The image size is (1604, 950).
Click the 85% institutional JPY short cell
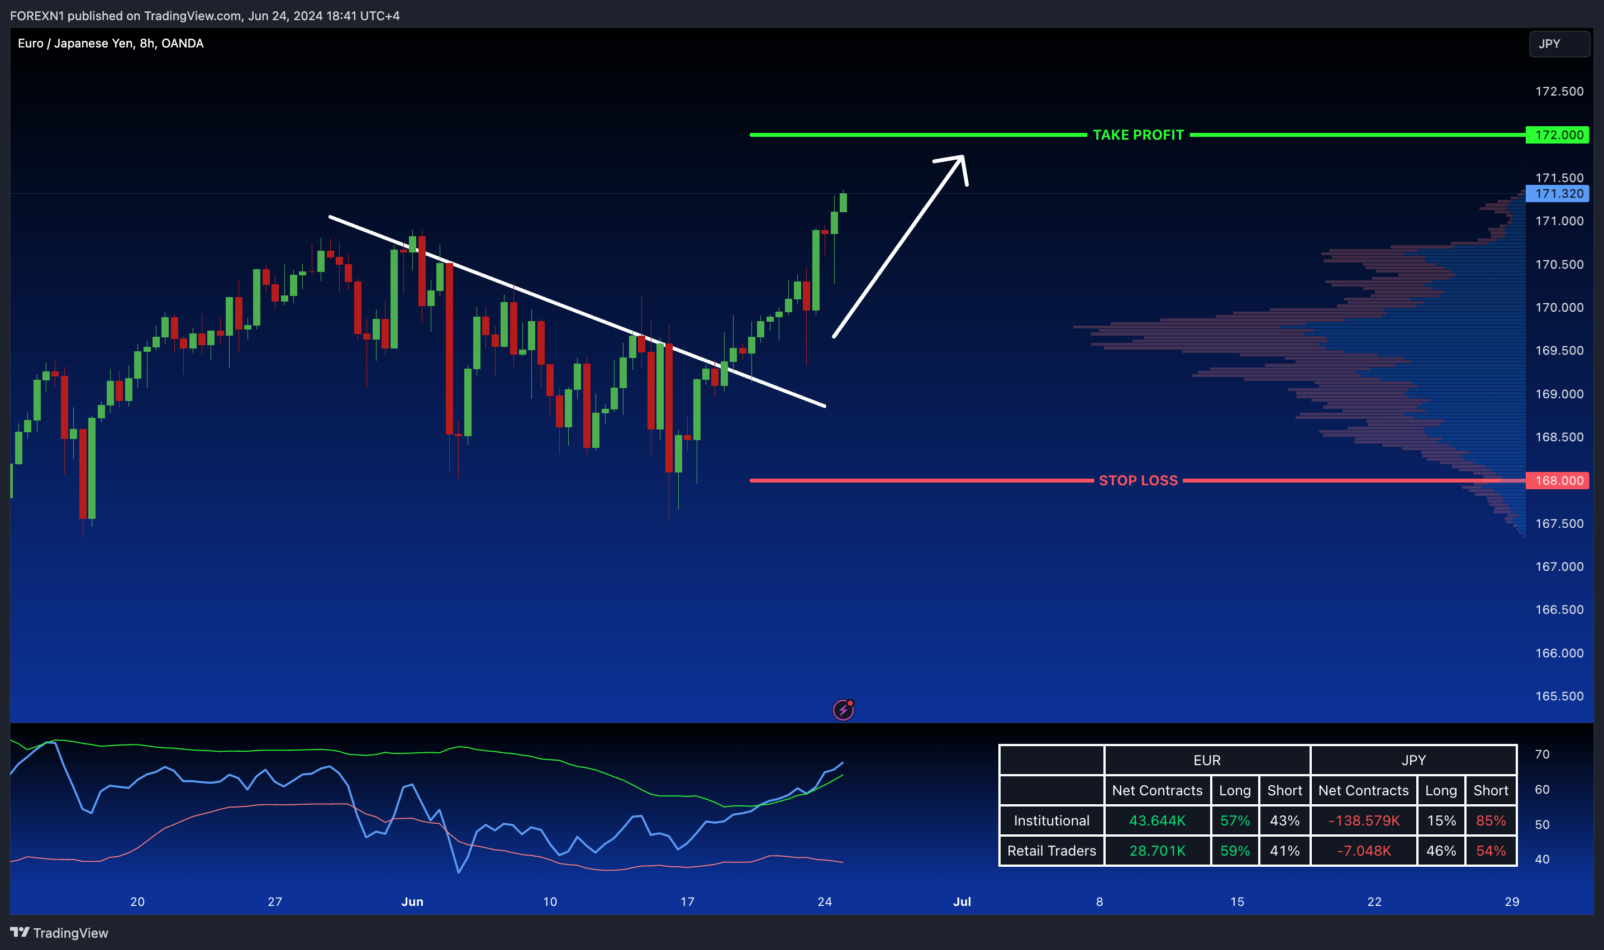(1491, 820)
